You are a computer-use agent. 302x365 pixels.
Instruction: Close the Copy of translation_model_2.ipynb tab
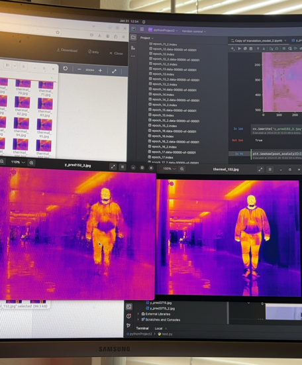pos(285,40)
